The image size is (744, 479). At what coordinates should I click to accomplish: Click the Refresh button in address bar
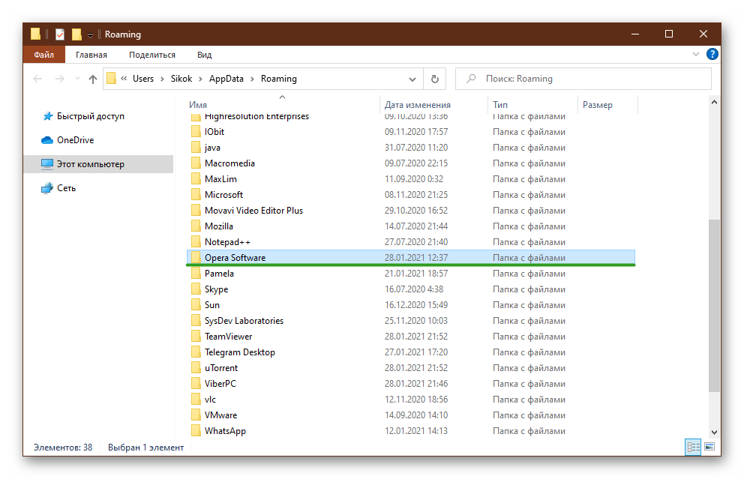tap(434, 79)
